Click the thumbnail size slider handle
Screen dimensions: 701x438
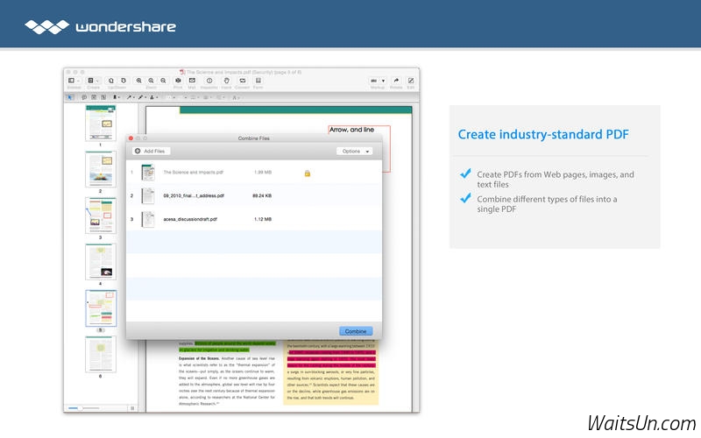click(x=81, y=408)
